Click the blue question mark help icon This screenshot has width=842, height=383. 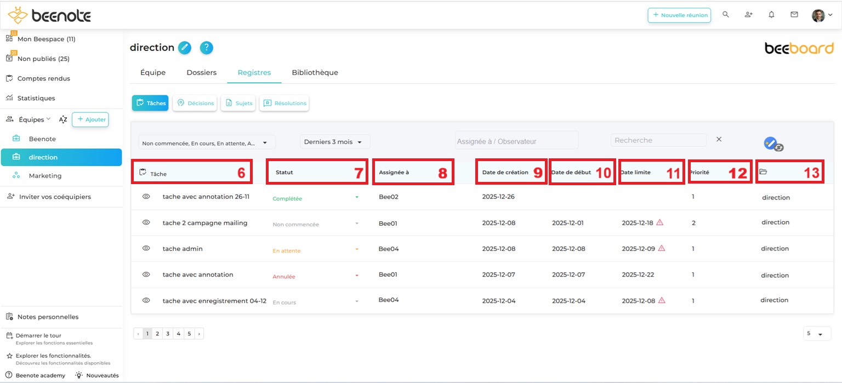[x=206, y=48]
